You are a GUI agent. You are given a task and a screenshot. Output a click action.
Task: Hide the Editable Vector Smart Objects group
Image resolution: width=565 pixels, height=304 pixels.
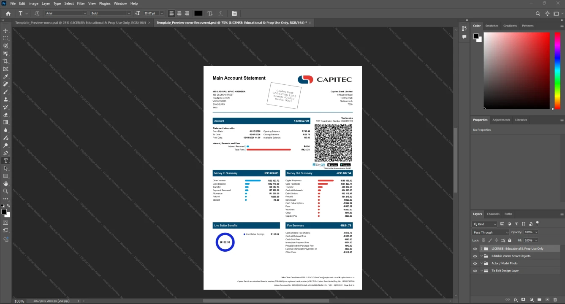(475, 256)
